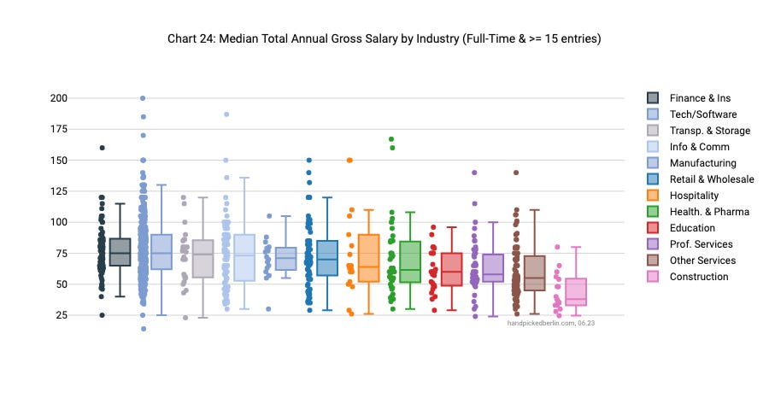Click the highest green Health. & Pharma outlier
Screen dimensions: 769x410
point(391,139)
